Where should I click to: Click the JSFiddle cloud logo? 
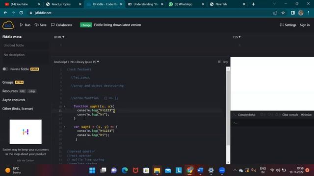pos(8,25)
